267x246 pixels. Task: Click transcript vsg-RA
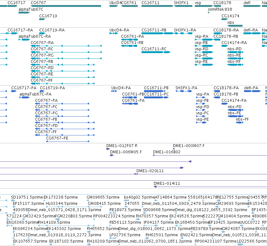pyautogui.click(x=201, y=36)
